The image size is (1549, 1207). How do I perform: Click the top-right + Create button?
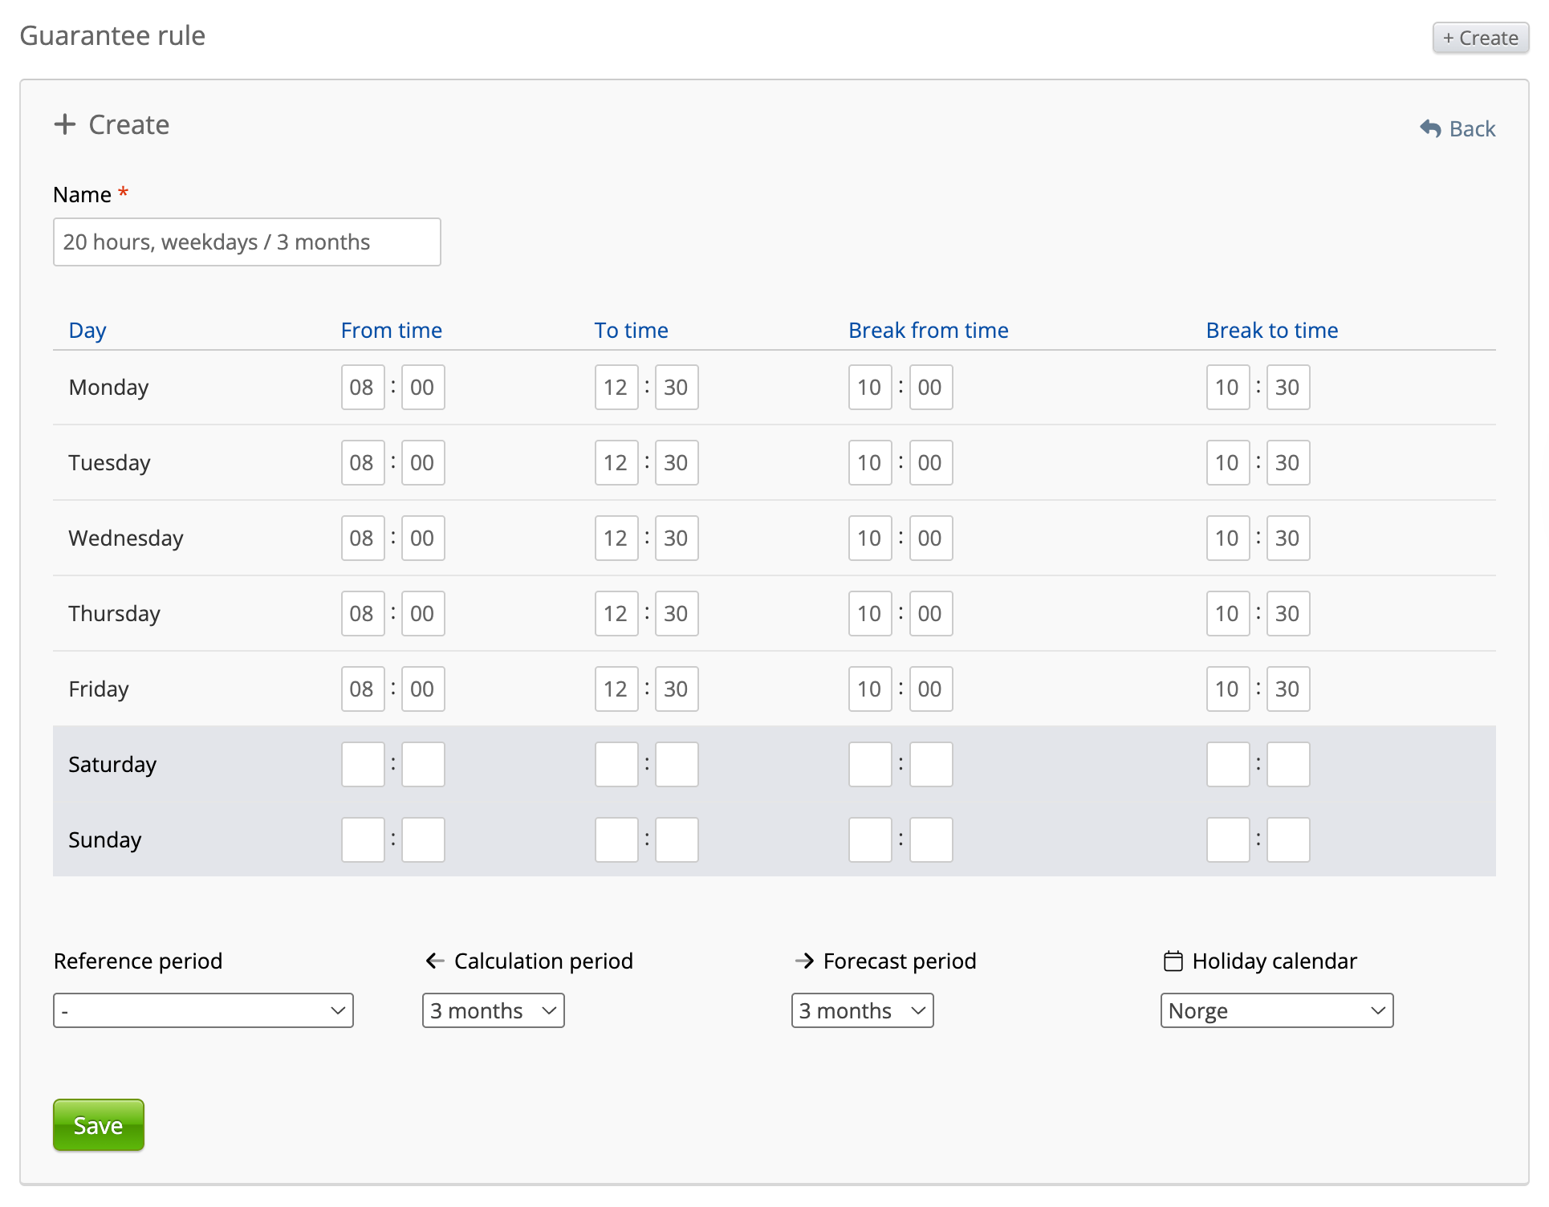tap(1480, 38)
